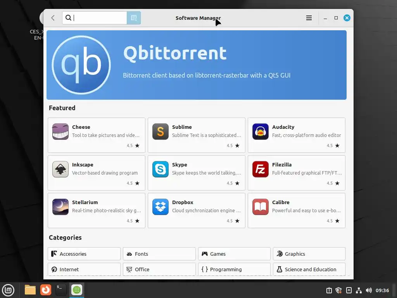397x298 pixels.
Task: Click the Calibre 4.5 star rating
Action: [x=333, y=221]
